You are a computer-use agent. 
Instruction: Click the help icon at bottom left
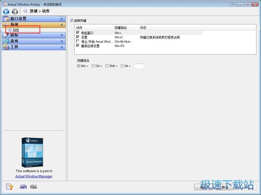[x=9, y=187]
